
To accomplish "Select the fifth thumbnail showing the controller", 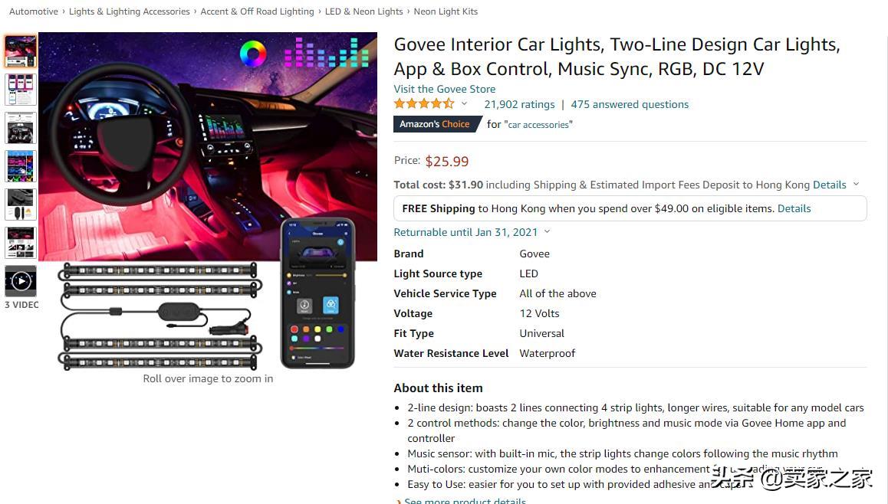I will pyautogui.click(x=21, y=205).
